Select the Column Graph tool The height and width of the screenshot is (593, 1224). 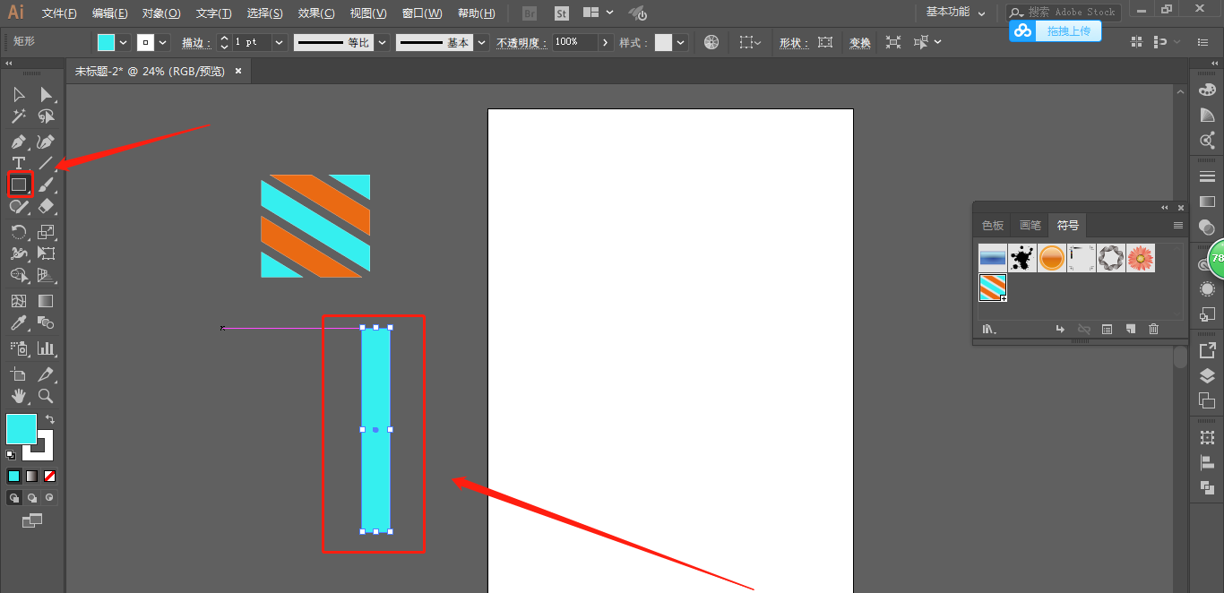[x=47, y=348]
